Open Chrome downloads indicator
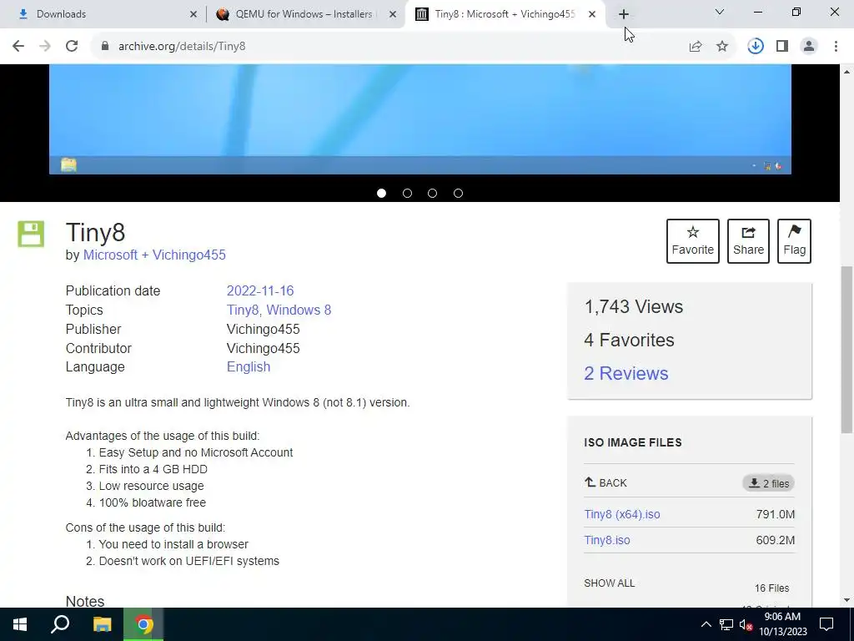The width and height of the screenshot is (854, 641). [756, 47]
